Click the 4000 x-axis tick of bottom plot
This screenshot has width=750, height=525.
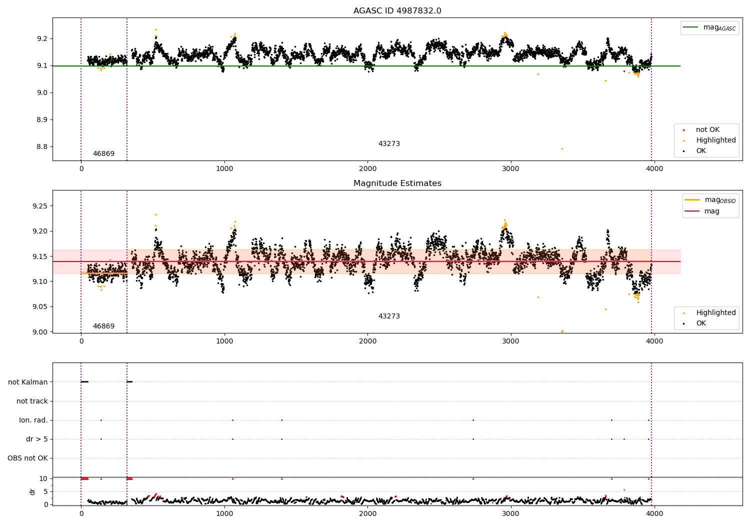tap(654, 513)
